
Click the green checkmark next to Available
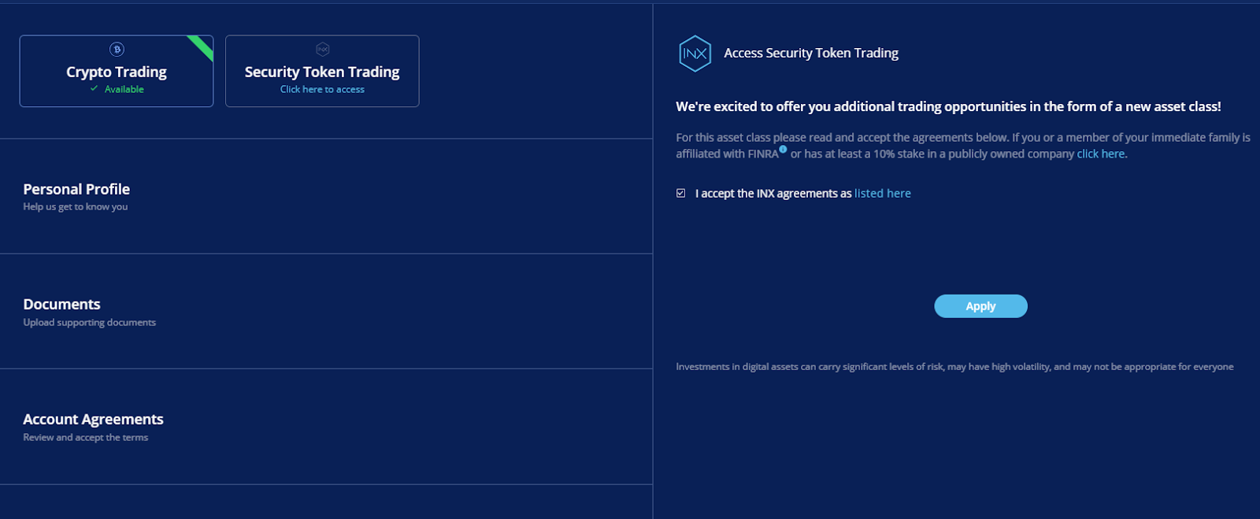[x=94, y=89]
